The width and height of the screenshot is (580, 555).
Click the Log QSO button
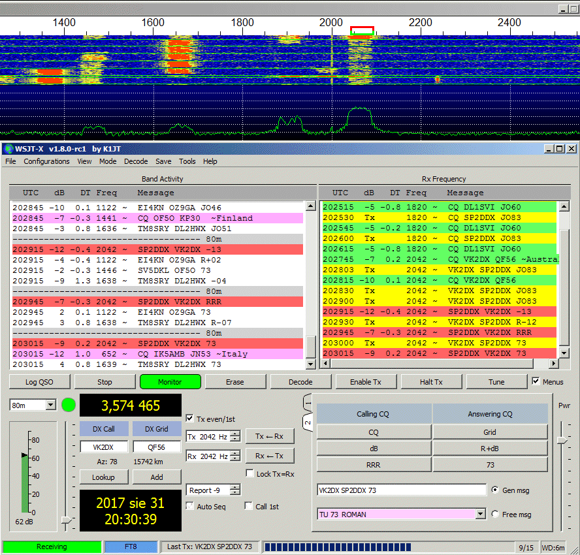pyautogui.click(x=39, y=382)
